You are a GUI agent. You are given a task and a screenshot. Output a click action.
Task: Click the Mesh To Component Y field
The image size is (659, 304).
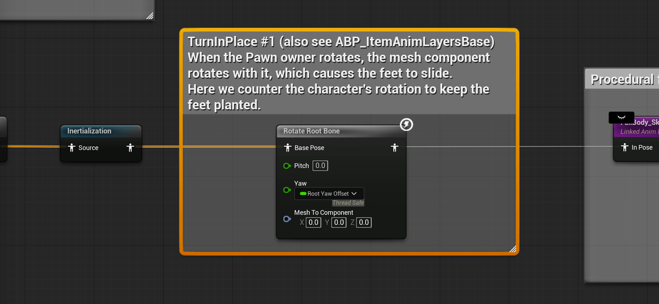tap(339, 223)
